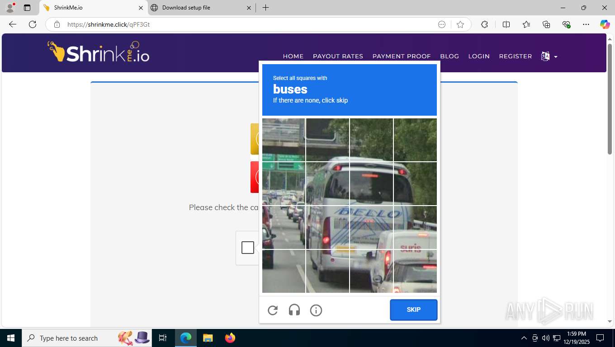The width and height of the screenshot is (615, 347).
Task: Open Settings and more ellipsis menu
Action: pyautogui.click(x=586, y=24)
